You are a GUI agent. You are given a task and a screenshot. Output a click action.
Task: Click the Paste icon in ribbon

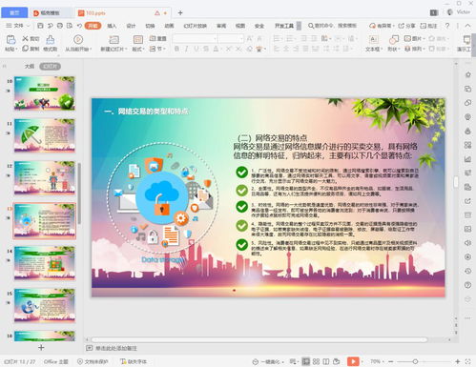click(10, 40)
